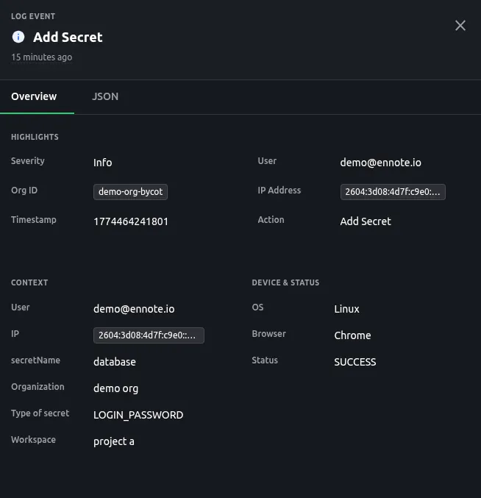Click the 'secretName' field label

point(35,360)
